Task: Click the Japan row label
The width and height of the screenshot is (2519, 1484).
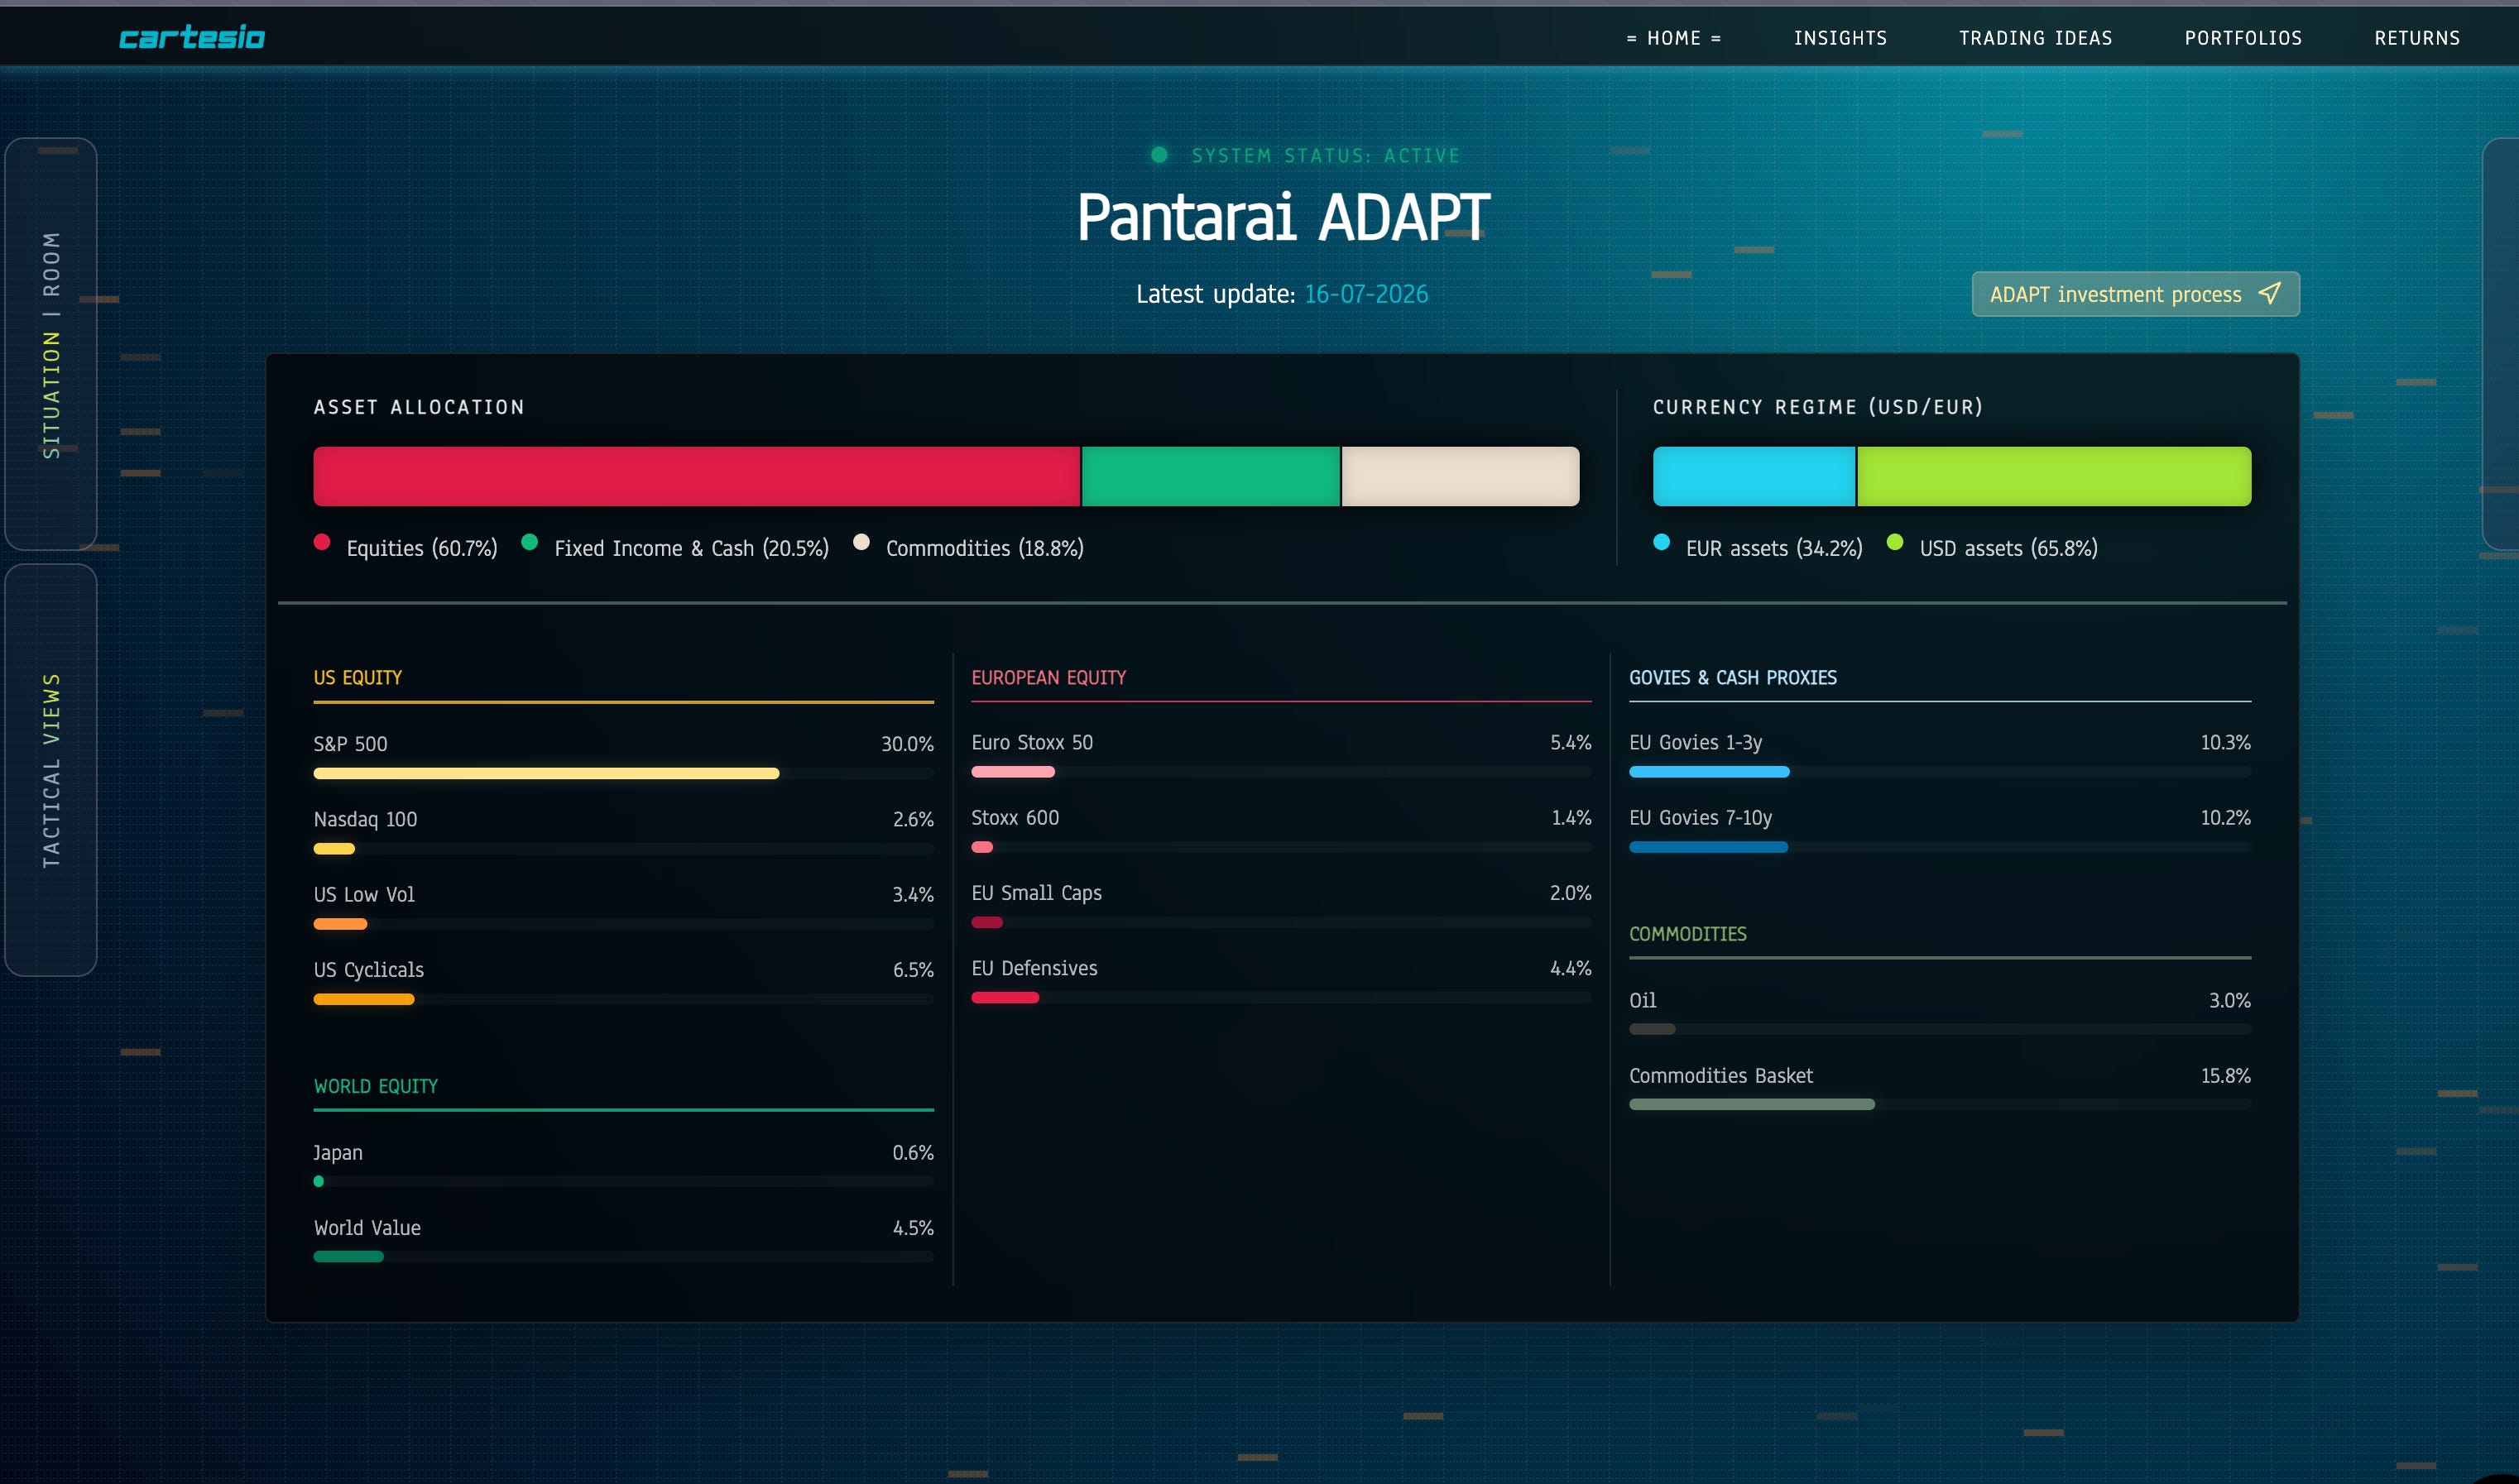Action: click(338, 1153)
